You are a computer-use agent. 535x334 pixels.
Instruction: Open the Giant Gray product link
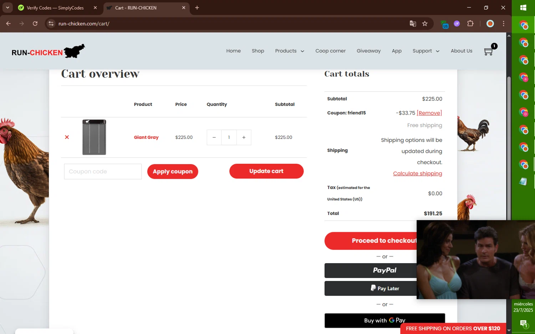[x=146, y=137]
